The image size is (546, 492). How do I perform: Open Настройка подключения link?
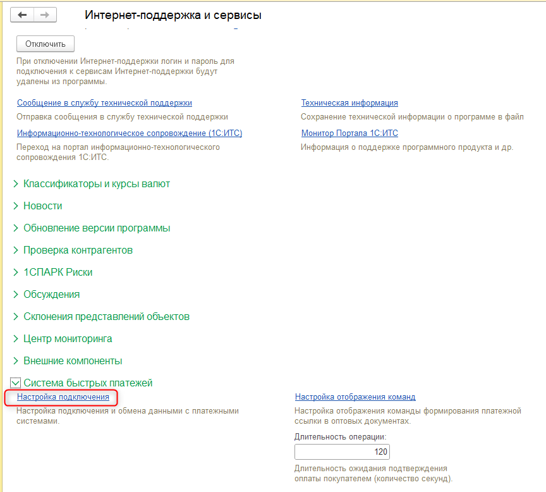63,397
